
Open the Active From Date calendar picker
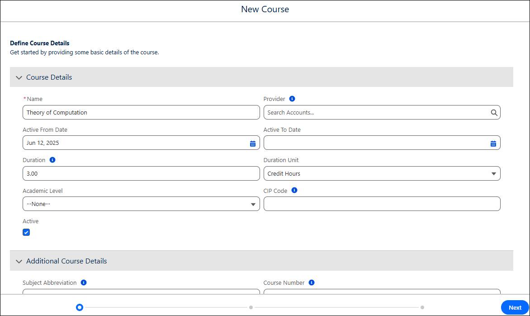click(x=253, y=143)
